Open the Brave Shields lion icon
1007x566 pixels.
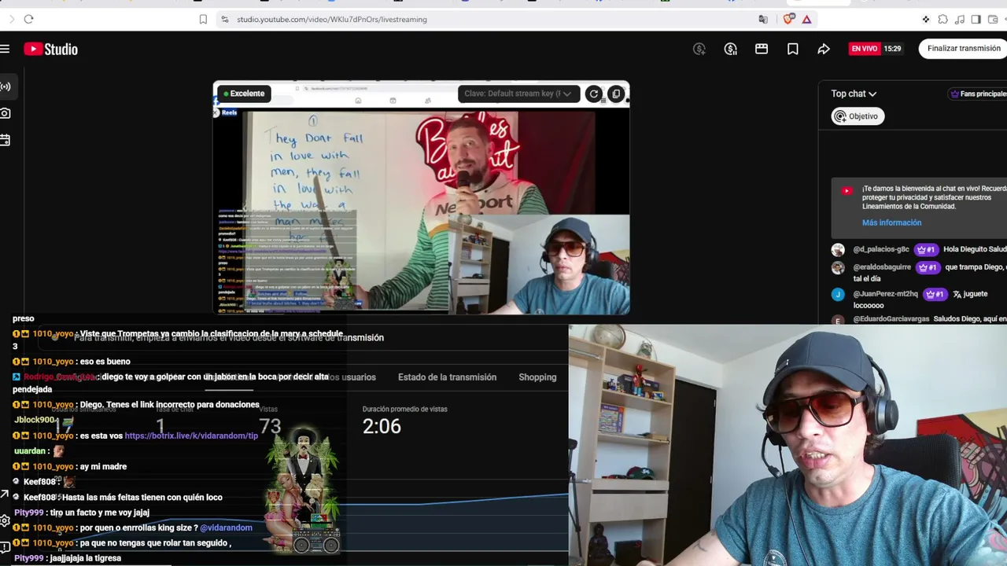click(789, 19)
